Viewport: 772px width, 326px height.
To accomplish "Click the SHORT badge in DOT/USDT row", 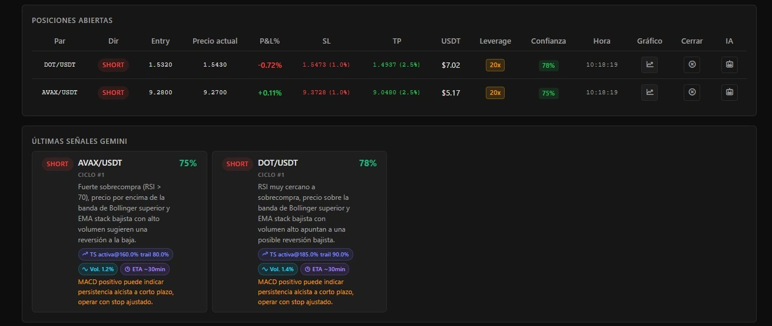I will pyautogui.click(x=113, y=65).
